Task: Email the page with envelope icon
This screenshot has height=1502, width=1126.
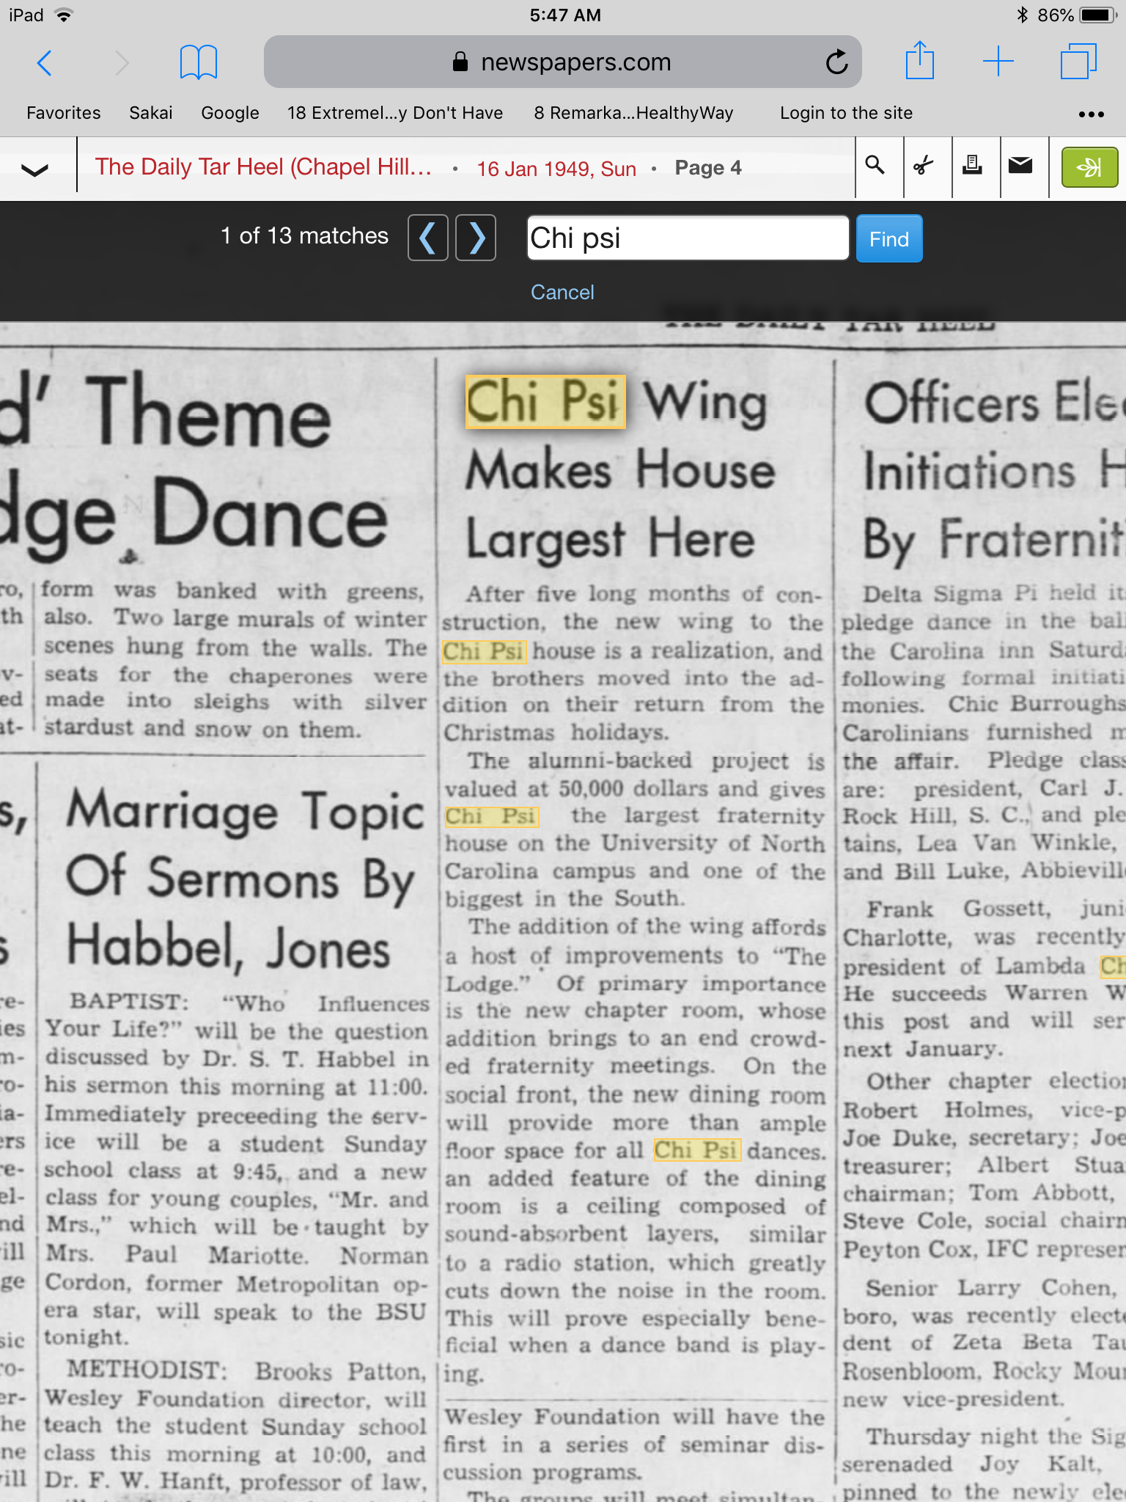Action: pyautogui.click(x=1020, y=166)
